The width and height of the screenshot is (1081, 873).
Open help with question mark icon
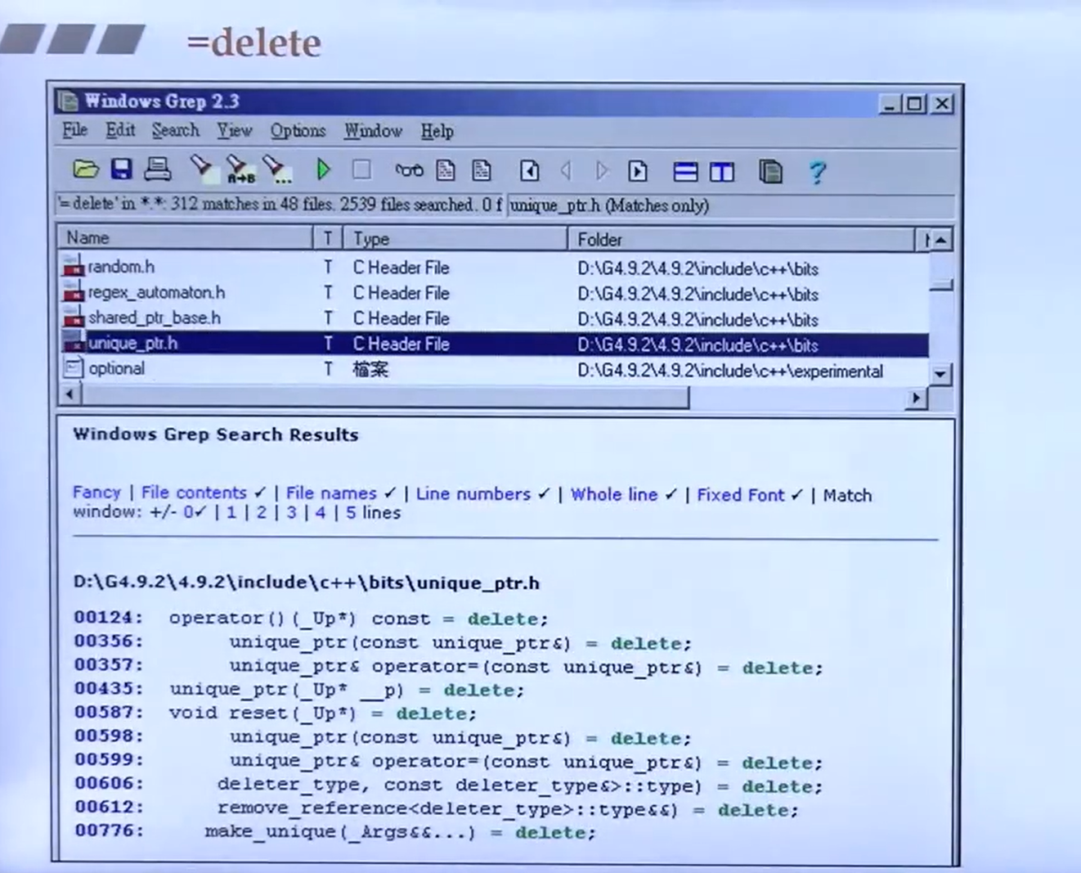(817, 172)
